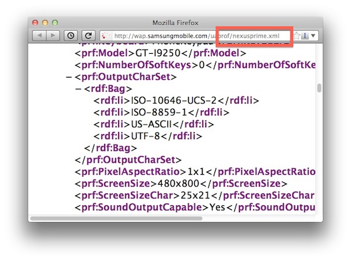Open the History clock button
351x261 pixels.
(x=71, y=36)
